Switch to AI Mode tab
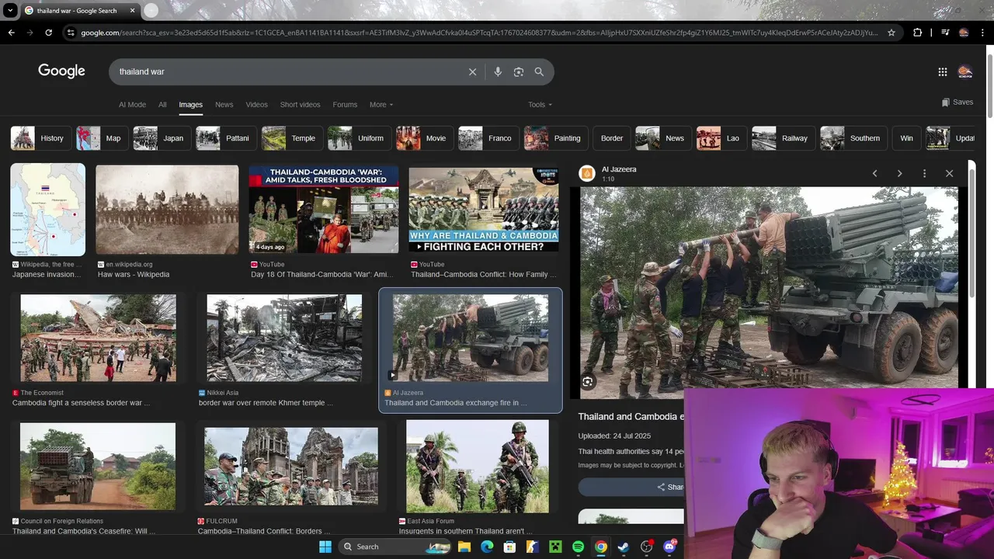 click(x=132, y=105)
